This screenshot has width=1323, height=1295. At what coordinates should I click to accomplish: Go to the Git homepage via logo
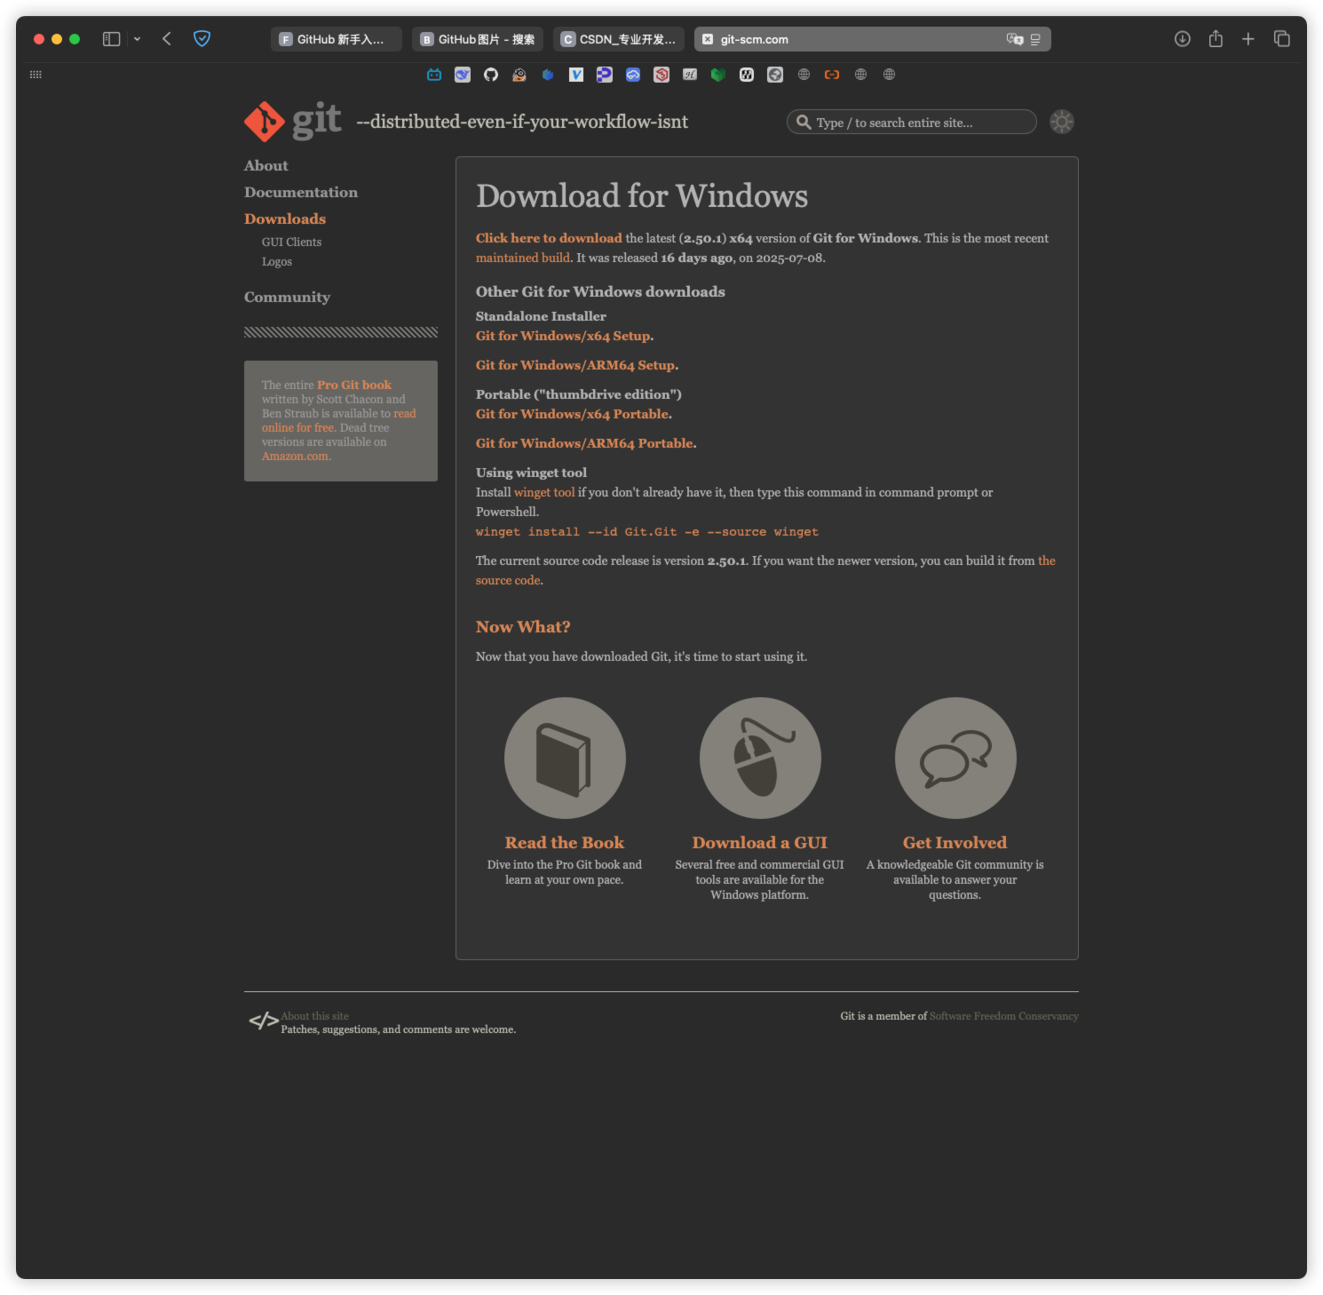293,121
